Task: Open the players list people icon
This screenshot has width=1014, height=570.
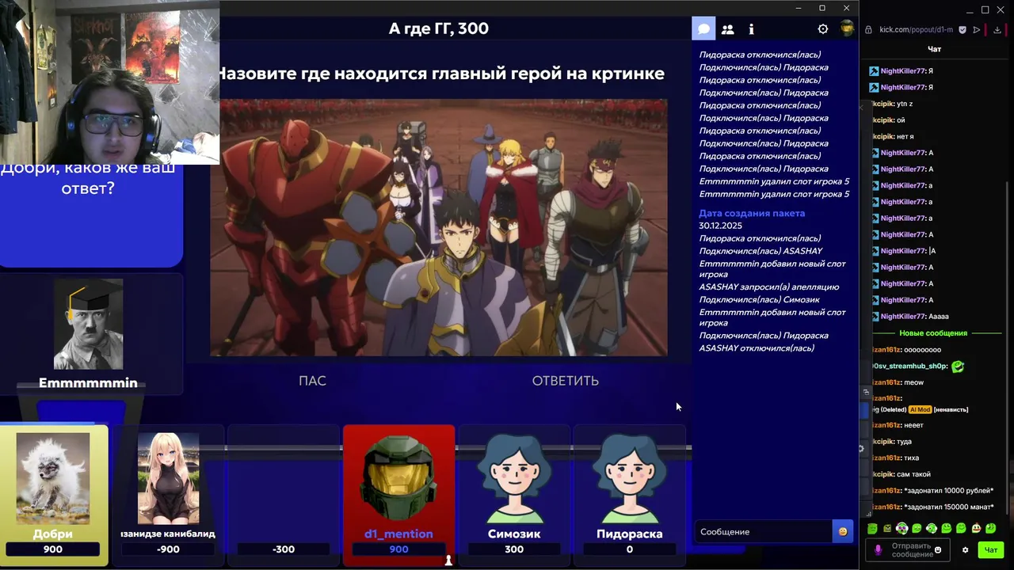Action: point(727,29)
